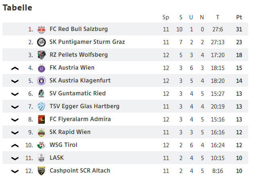Screen dimensions: 253x181
Task: Click the Tabelle heading
Action: click(x=17, y=8)
